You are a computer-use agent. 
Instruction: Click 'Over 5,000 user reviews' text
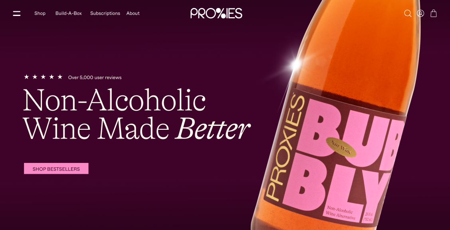(x=95, y=77)
